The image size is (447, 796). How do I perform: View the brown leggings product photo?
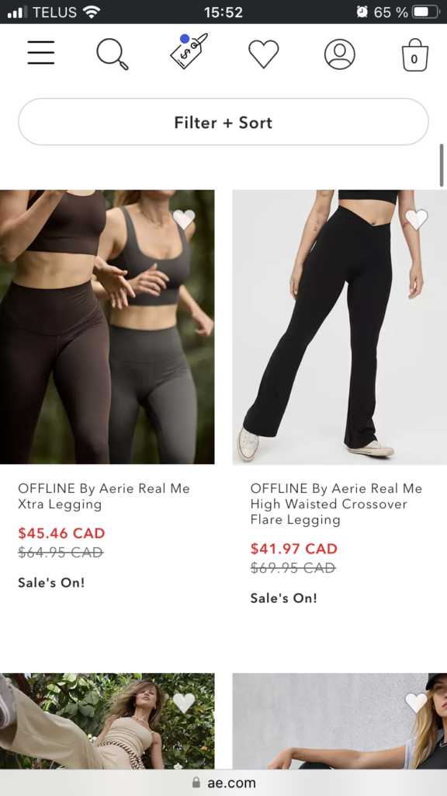click(107, 327)
